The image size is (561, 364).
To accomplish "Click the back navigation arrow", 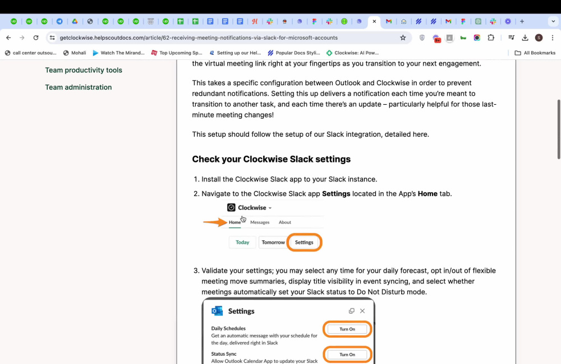I will tap(8, 39).
